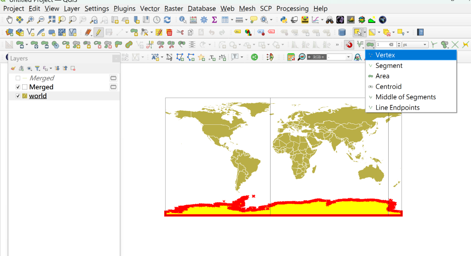The height and width of the screenshot is (256, 471).
Task: Uncheck the world layer visibility checkbox
Action: tap(18, 96)
